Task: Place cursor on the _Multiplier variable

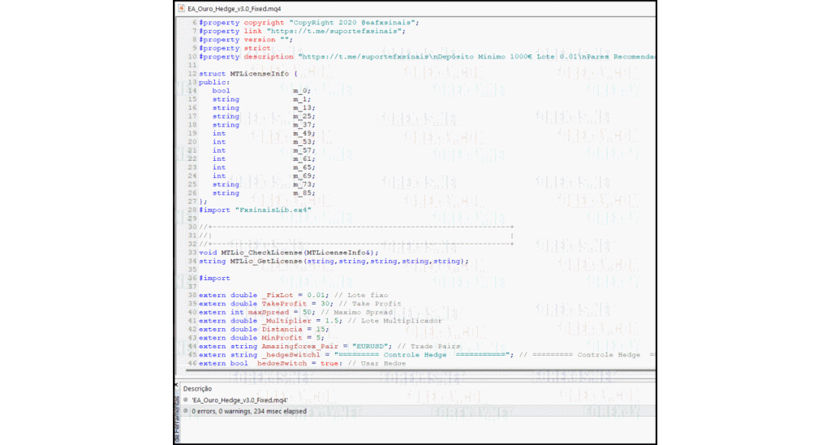Action: point(288,321)
